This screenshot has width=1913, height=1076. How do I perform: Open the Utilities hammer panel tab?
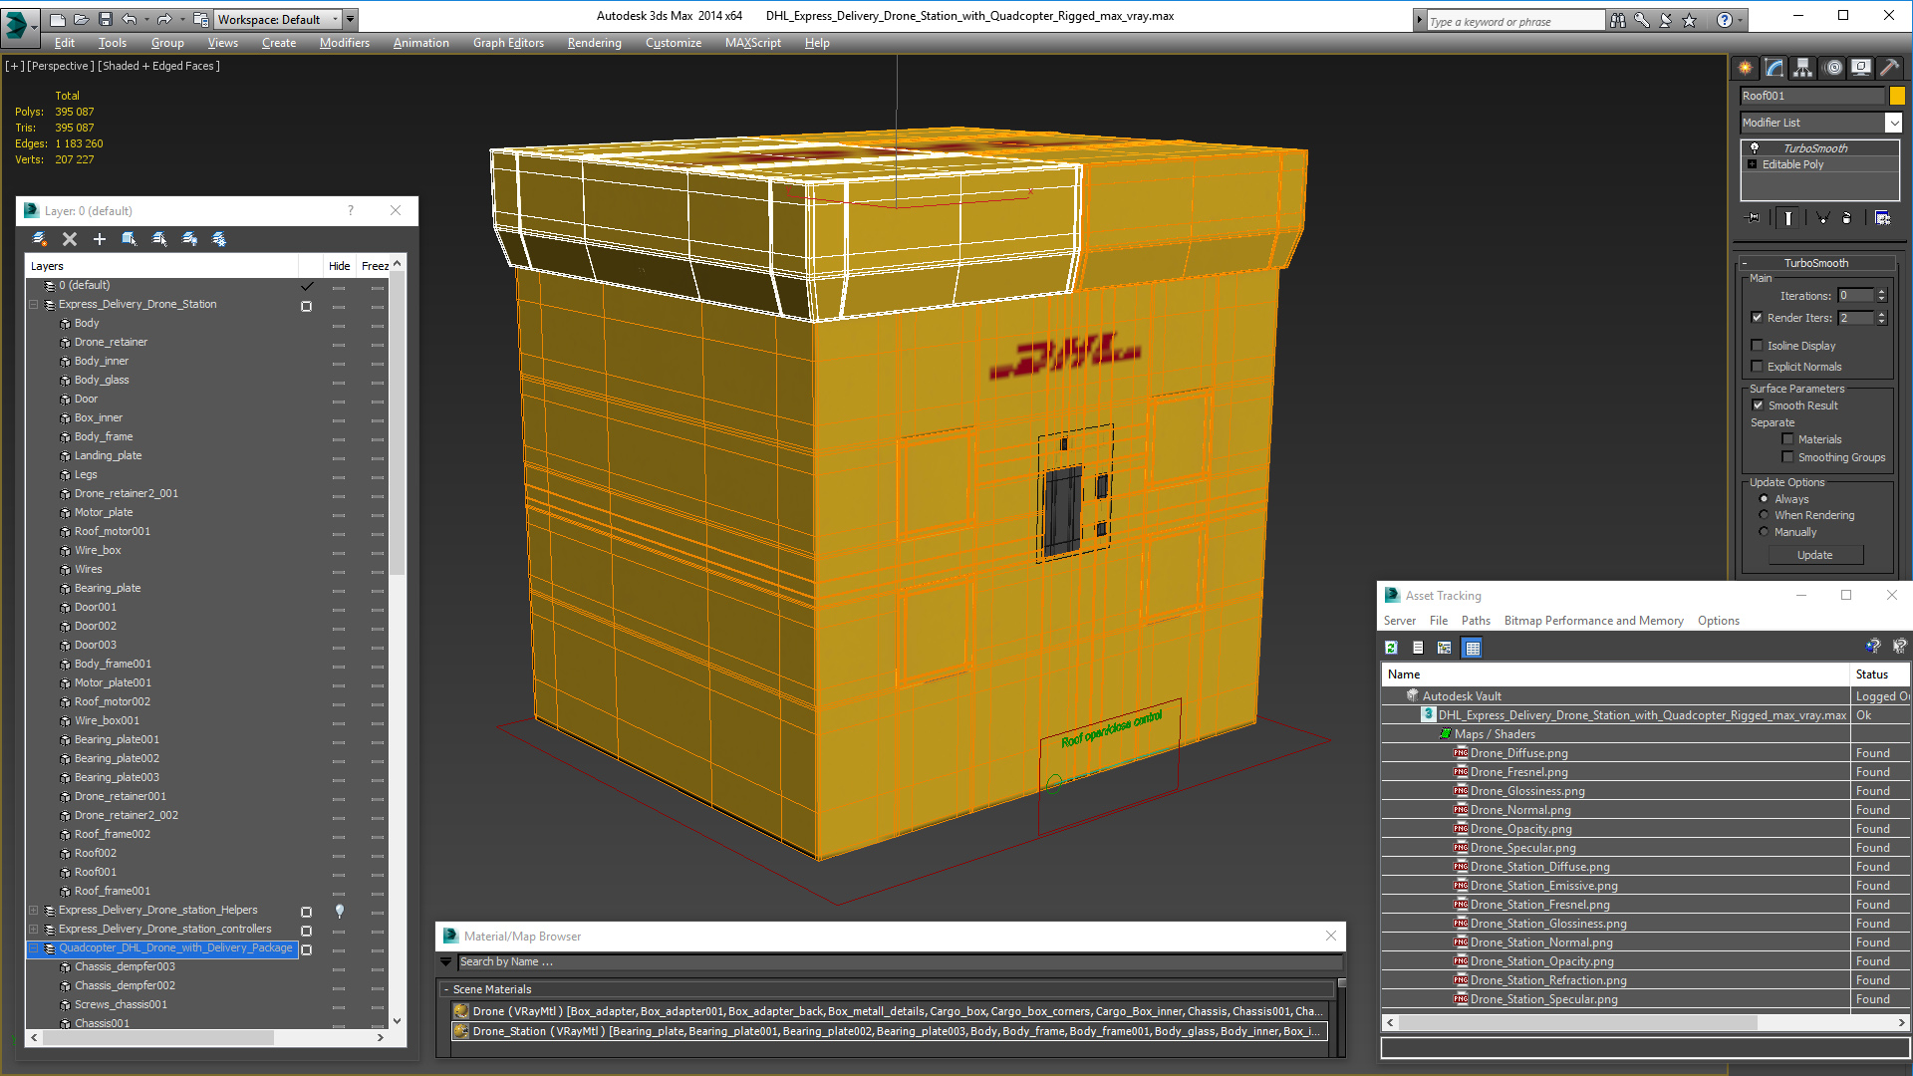(1889, 68)
